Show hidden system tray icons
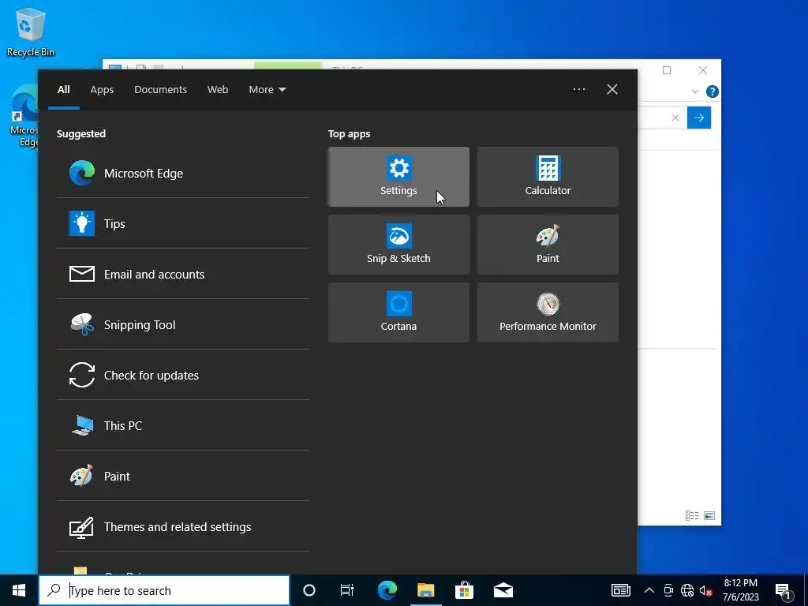Screen dimensions: 808x606 [649, 590]
